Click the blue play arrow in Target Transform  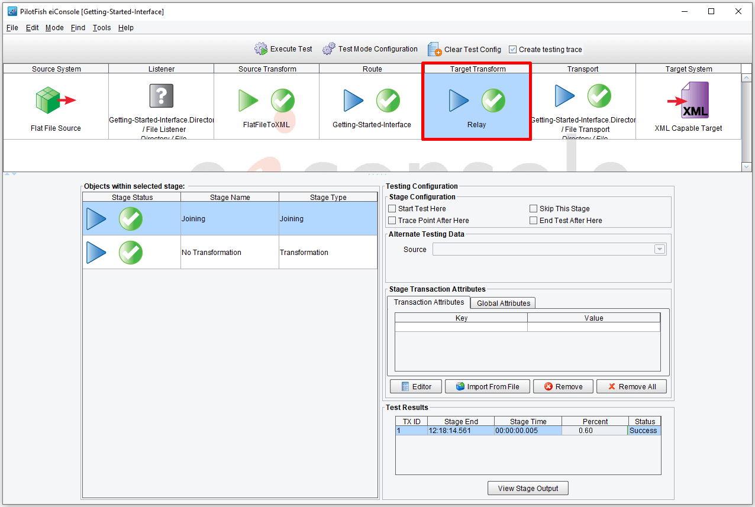click(459, 101)
